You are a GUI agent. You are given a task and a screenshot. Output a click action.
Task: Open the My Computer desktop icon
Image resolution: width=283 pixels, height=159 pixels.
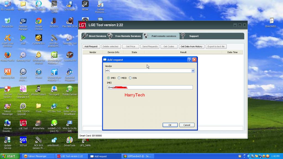click(x=7, y=6)
